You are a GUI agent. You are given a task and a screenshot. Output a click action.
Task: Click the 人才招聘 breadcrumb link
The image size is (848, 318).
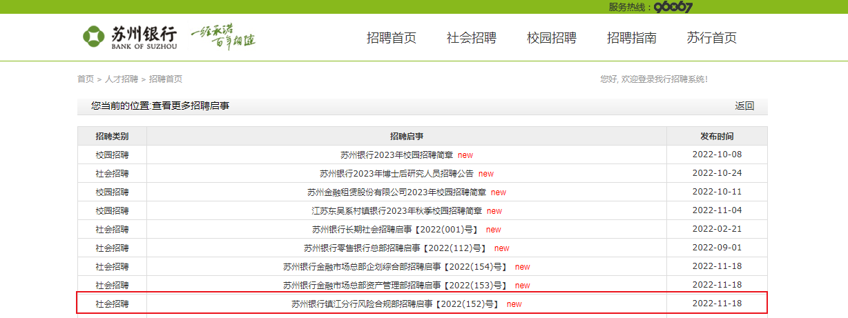coord(122,79)
